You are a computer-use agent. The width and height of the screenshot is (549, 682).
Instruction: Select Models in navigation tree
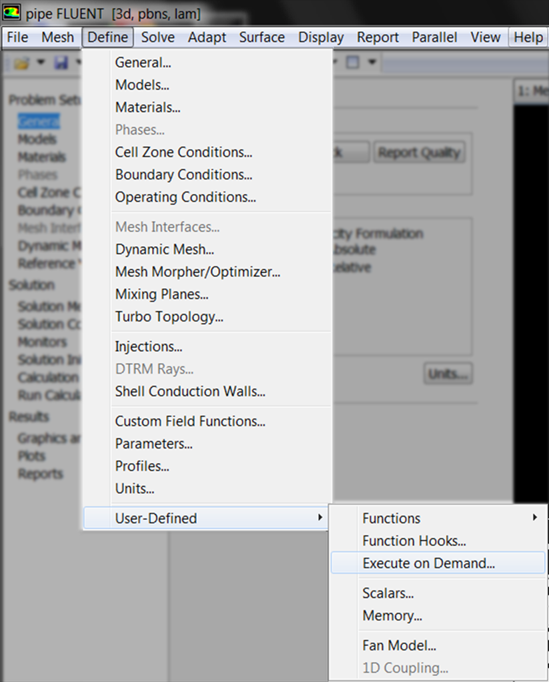[x=37, y=139]
